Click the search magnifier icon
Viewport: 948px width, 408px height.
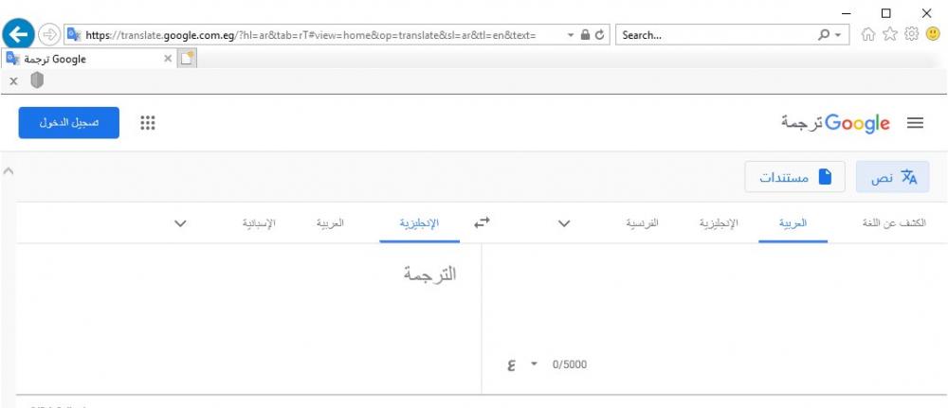click(823, 35)
